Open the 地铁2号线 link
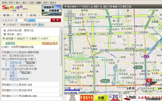Image resolution: width=162 pixels, height=101 pixels. click(x=11, y=69)
